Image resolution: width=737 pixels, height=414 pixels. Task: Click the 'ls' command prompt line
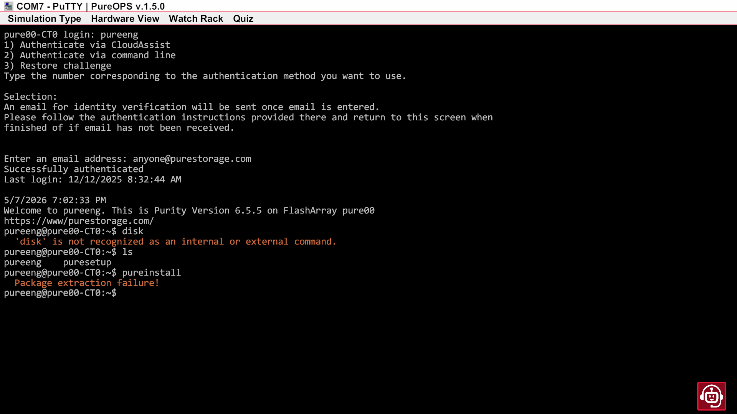pyautogui.click(x=68, y=252)
